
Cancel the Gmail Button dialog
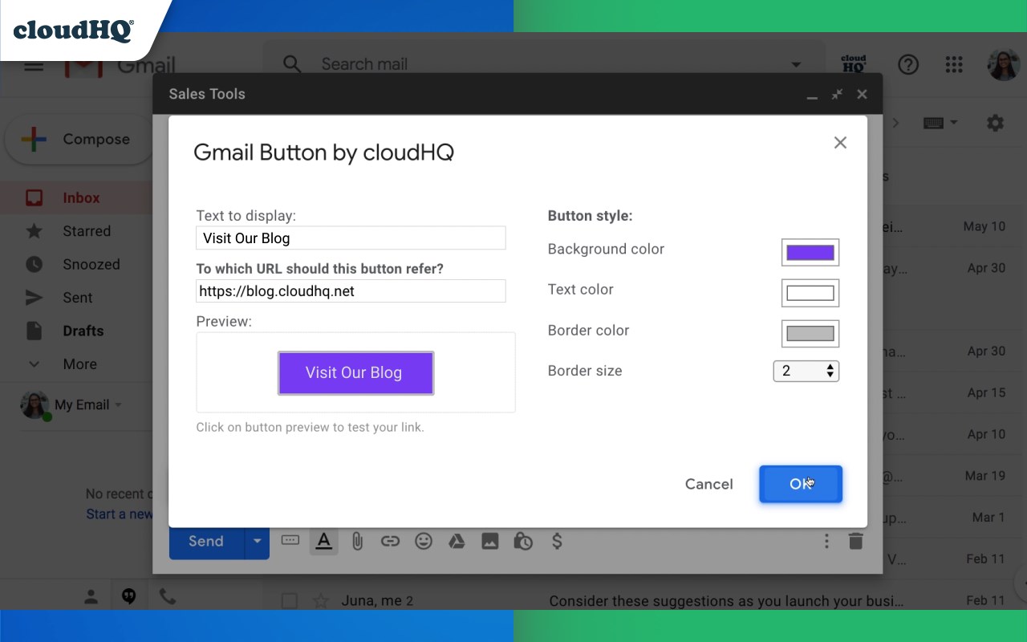point(708,484)
